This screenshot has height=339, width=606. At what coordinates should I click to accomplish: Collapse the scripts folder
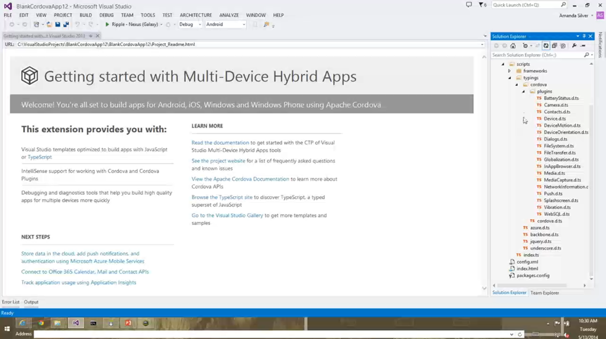coord(503,64)
